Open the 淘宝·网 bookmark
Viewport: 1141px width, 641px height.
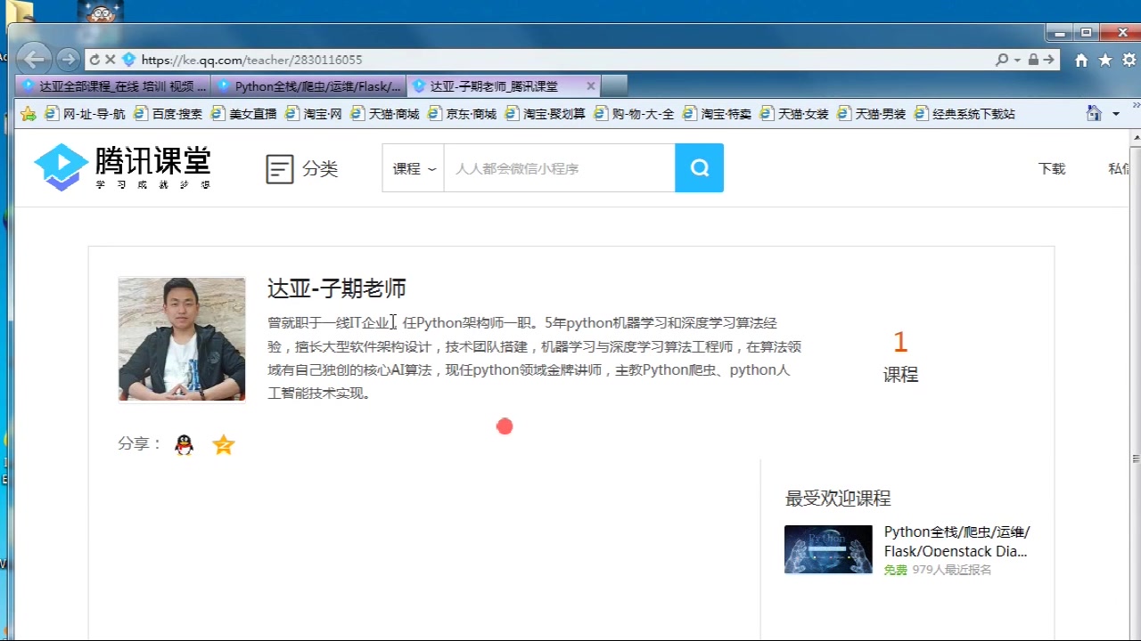[314, 114]
